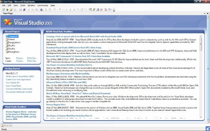210x131 pixels.
Task: Click Learn Visual Basic link
Action: 13,86
